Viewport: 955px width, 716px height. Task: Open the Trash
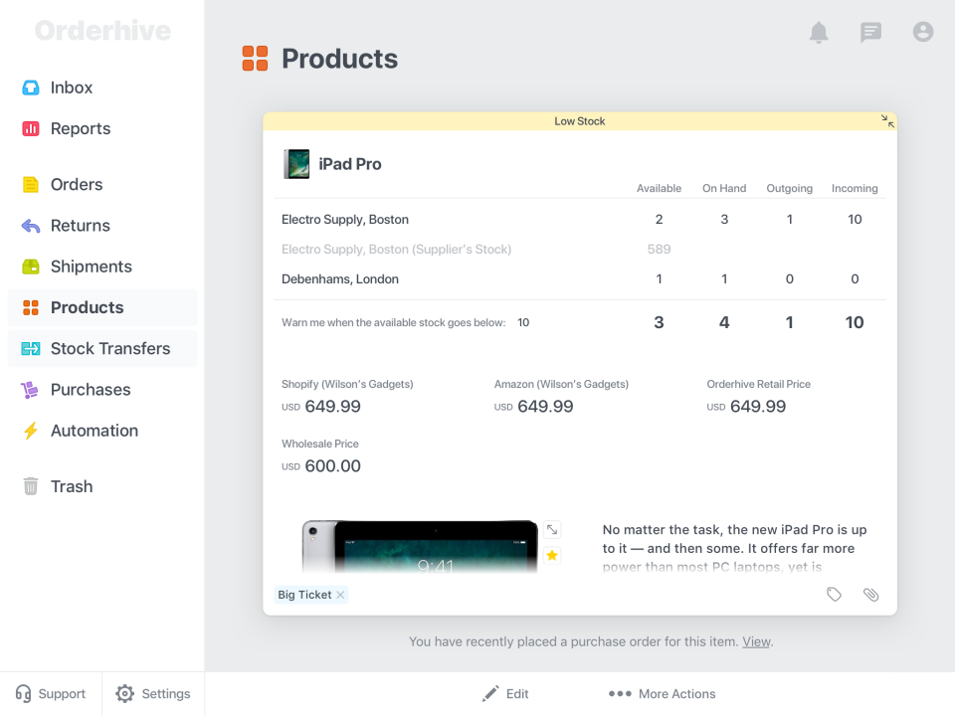pyautogui.click(x=71, y=486)
